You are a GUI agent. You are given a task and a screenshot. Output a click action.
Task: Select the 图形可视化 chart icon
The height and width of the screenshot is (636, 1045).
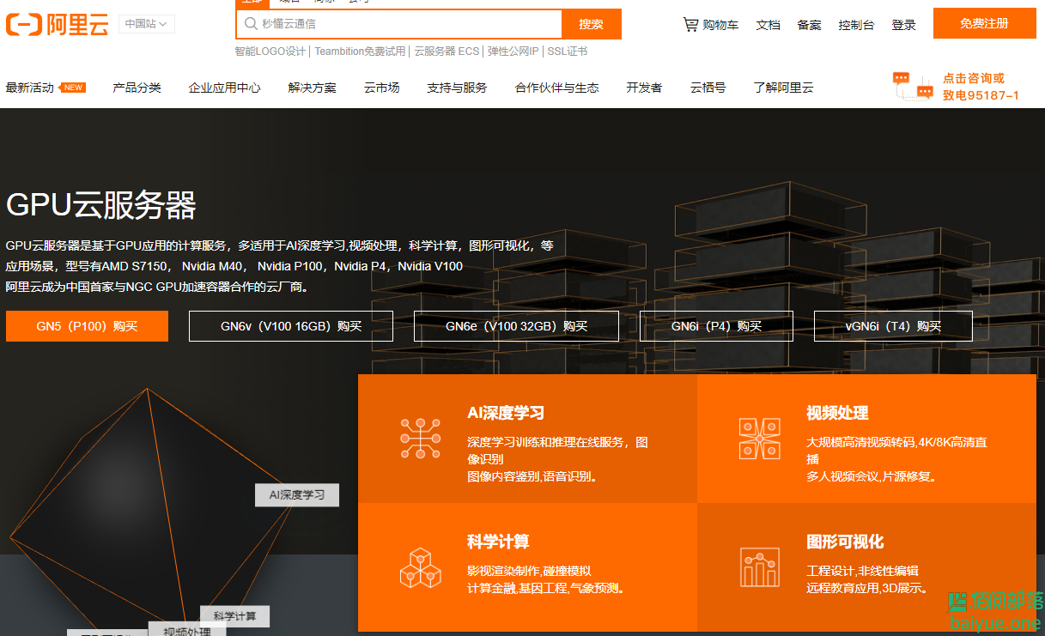(760, 566)
